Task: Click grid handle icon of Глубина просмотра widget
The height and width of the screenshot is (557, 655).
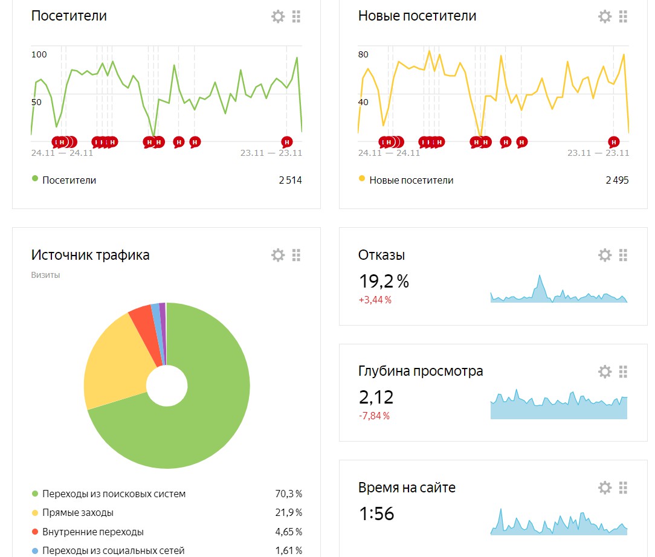Action: pos(623,371)
